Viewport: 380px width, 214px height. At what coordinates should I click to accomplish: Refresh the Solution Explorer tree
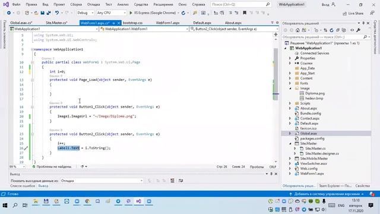331,30
